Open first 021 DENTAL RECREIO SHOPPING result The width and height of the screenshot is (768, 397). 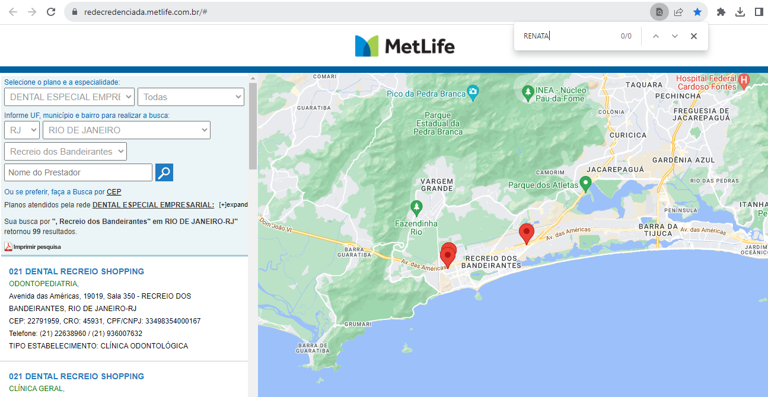pos(77,271)
